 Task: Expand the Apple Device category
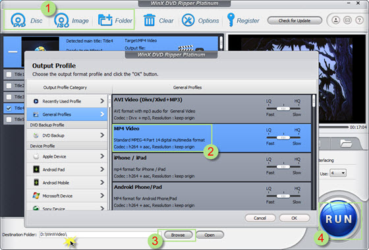(x=67, y=157)
